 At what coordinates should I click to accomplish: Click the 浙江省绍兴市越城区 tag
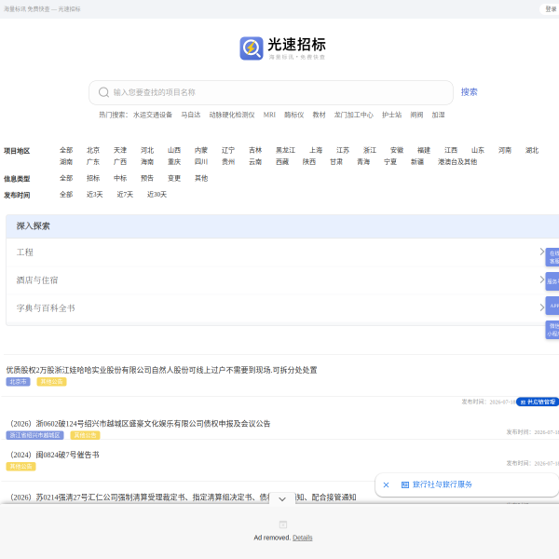35,435
